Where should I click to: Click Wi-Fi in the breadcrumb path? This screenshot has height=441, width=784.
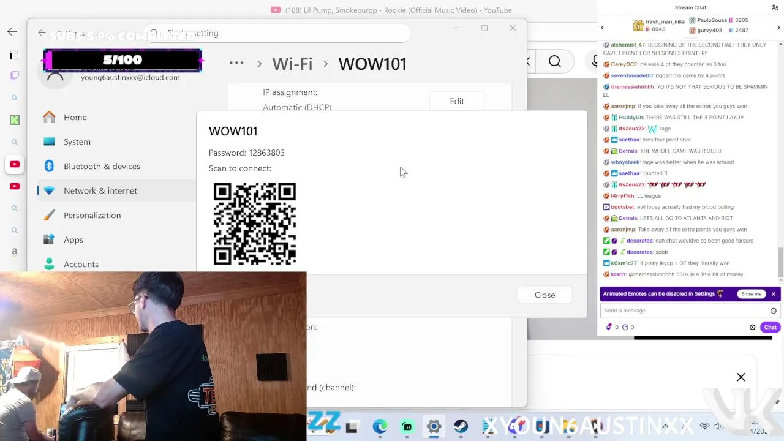pos(292,64)
